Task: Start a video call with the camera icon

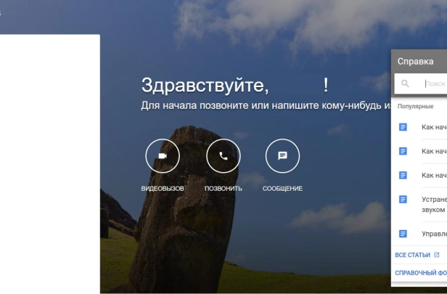Action: click(163, 156)
